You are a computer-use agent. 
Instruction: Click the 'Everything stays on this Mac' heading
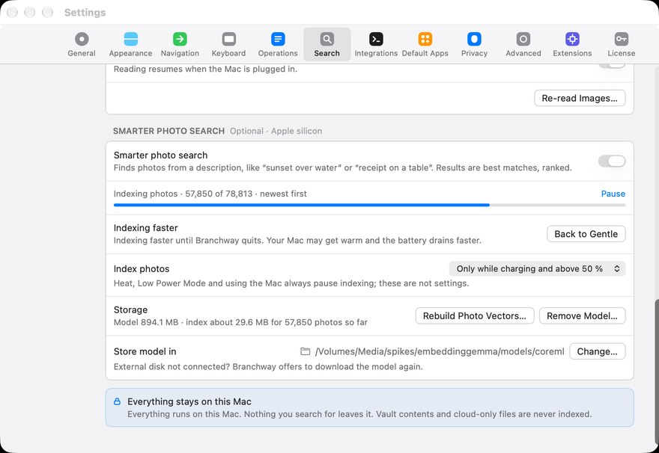[189, 401]
